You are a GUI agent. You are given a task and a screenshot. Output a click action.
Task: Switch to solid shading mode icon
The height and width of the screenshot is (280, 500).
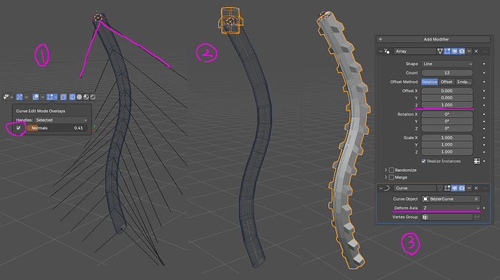[x=79, y=97]
